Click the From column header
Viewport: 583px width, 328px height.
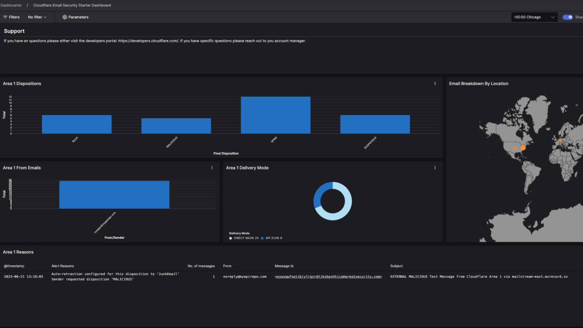[227, 266]
